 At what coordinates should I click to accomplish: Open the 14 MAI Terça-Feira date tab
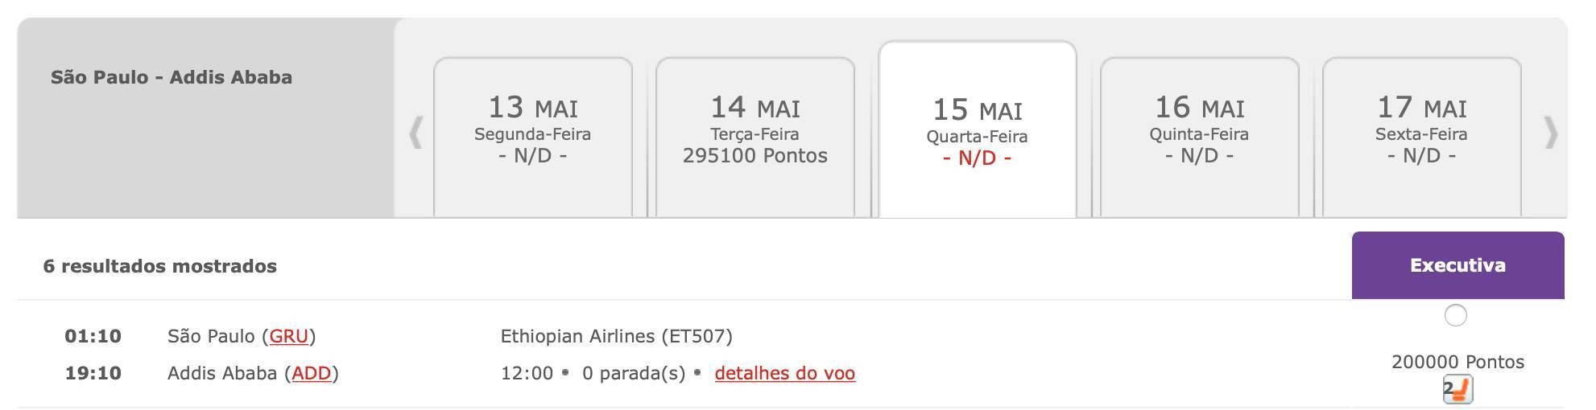coord(755,137)
